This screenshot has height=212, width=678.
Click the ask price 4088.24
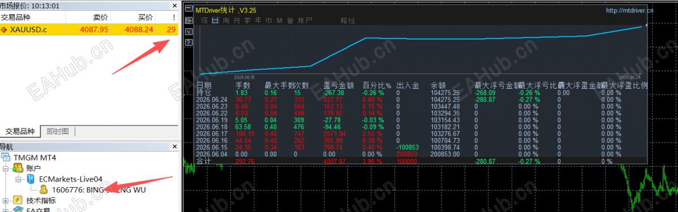coord(138,29)
